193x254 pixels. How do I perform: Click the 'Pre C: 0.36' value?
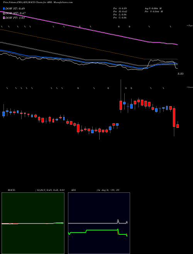(120, 18)
